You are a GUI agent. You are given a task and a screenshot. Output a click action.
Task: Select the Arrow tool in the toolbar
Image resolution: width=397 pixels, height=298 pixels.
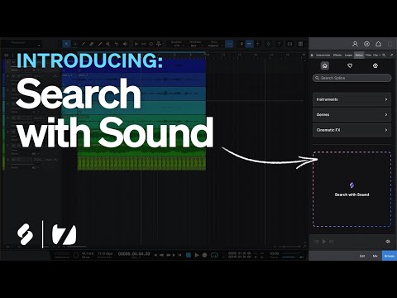pos(66,44)
